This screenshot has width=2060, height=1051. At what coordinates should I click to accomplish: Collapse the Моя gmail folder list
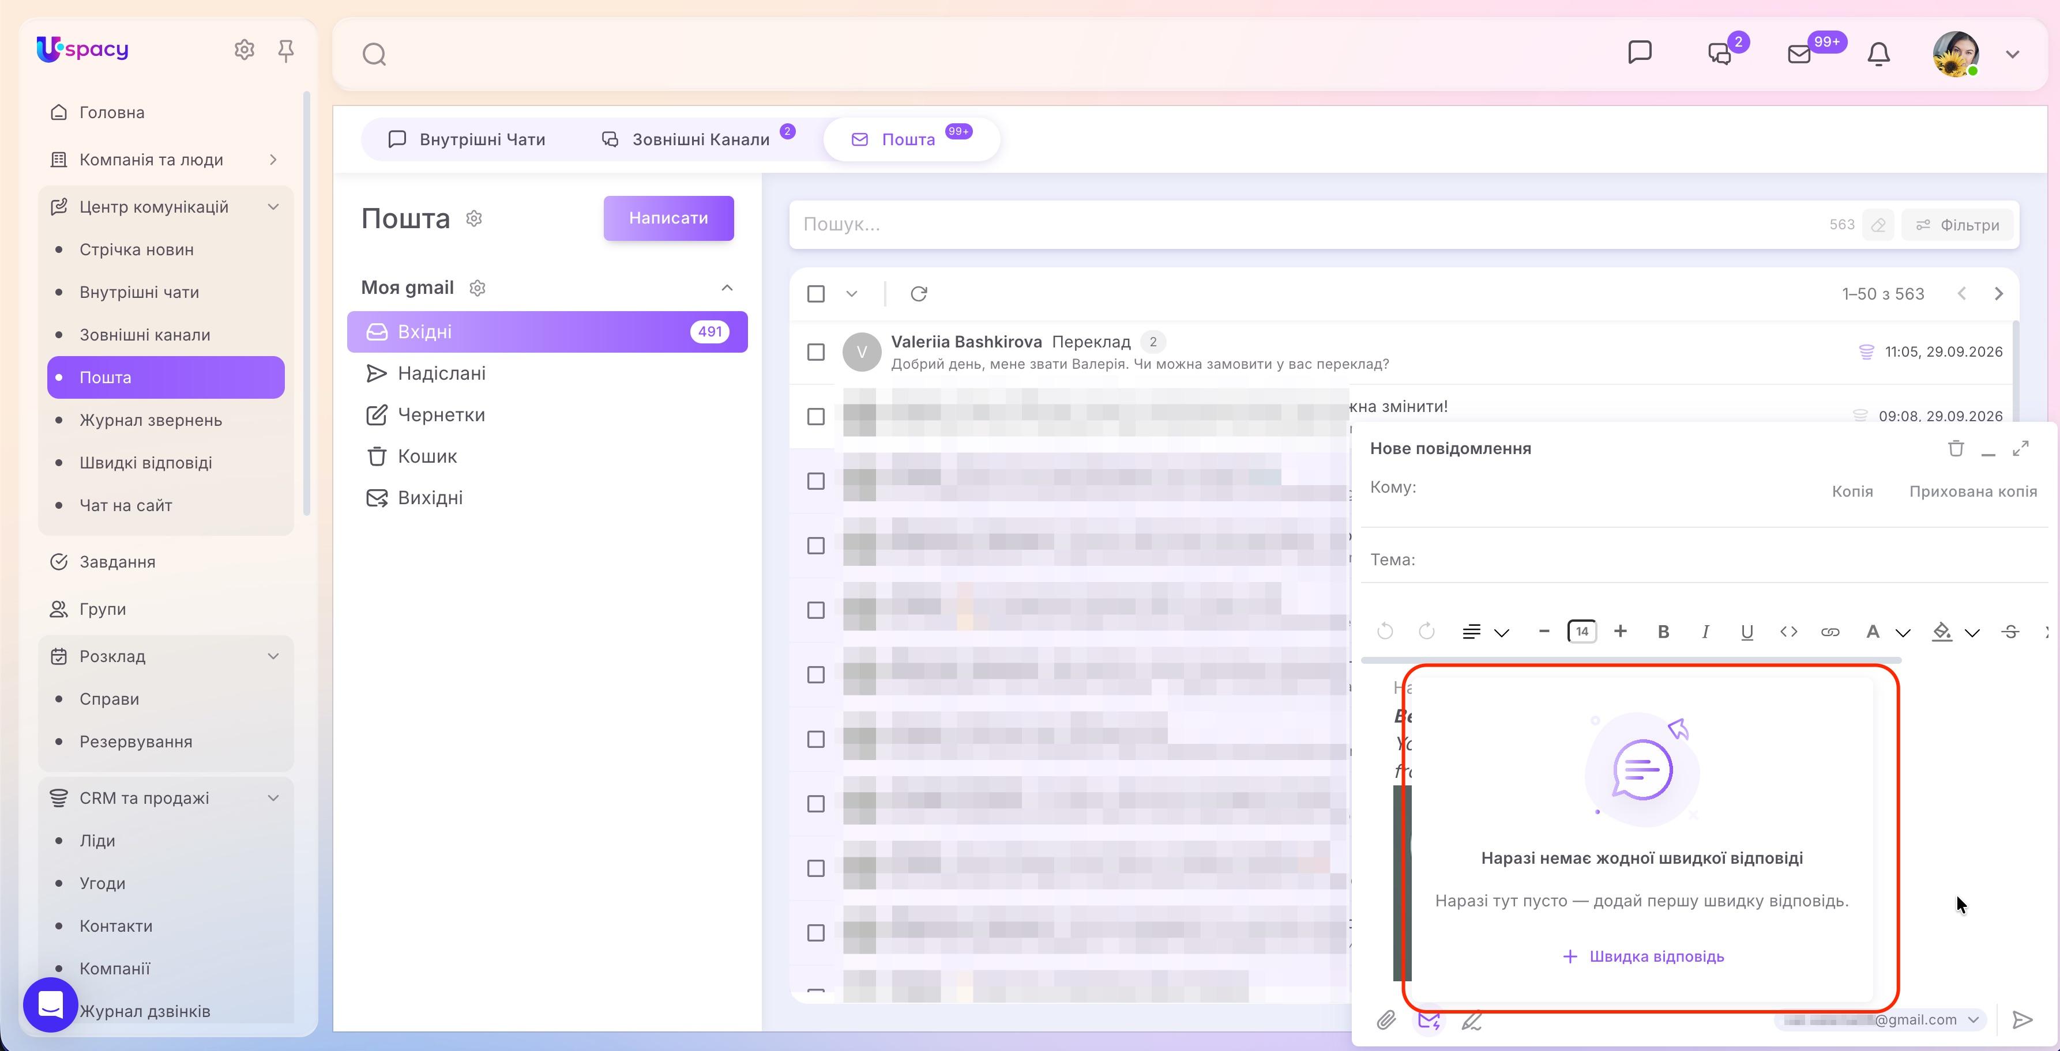click(x=727, y=288)
